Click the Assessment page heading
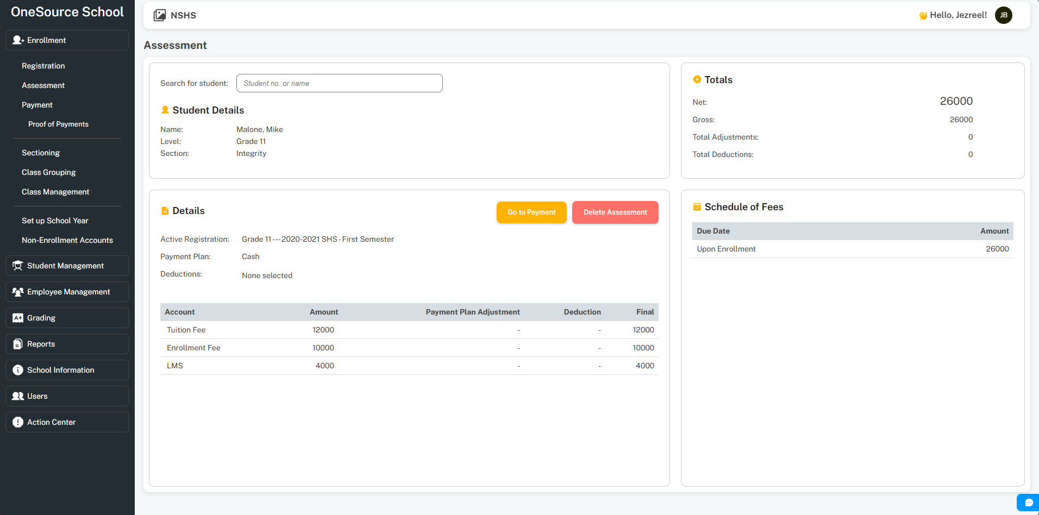Viewport: 1039px width, 515px height. 175,45
